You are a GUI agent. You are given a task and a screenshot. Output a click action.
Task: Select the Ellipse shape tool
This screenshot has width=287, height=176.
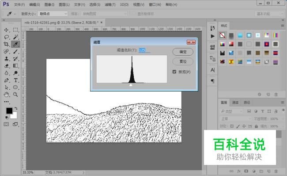click(15, 88)
